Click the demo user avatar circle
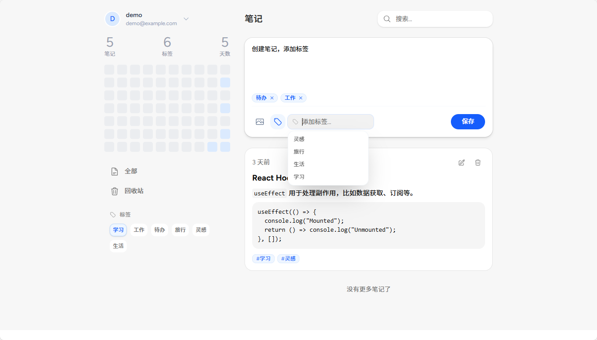This screenshot has width=597, height=340. point(112,18)
